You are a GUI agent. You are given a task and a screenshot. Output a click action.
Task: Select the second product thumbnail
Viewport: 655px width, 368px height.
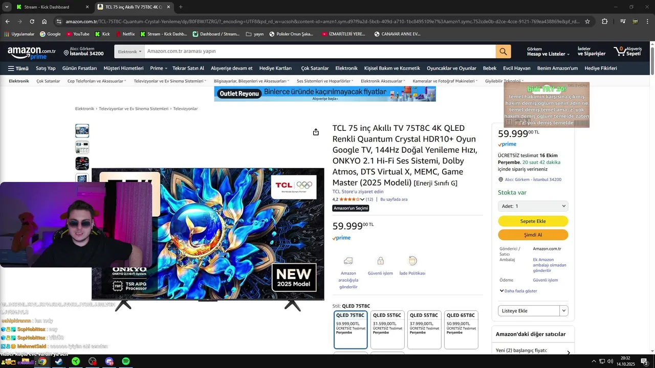click(82, 147)
